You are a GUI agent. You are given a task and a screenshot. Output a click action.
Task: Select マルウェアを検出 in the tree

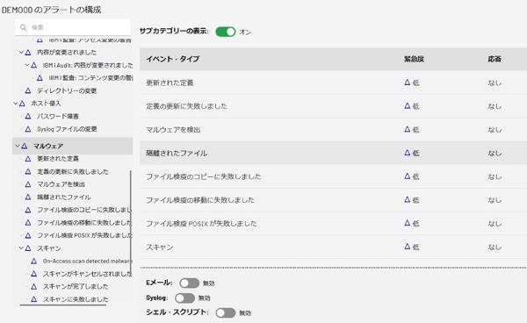click(61, 184)
